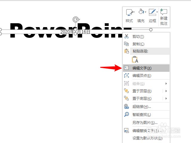The height and width of the screenshot is (143, 191).
Task: Add a comment with 新建批注
Action: point(164,17)
